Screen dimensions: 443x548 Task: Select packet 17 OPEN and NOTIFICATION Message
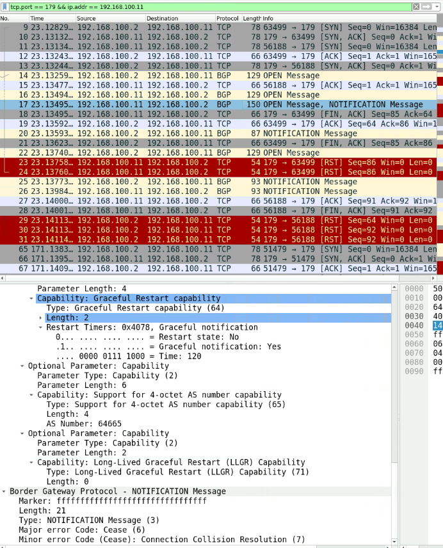(218, 104)
